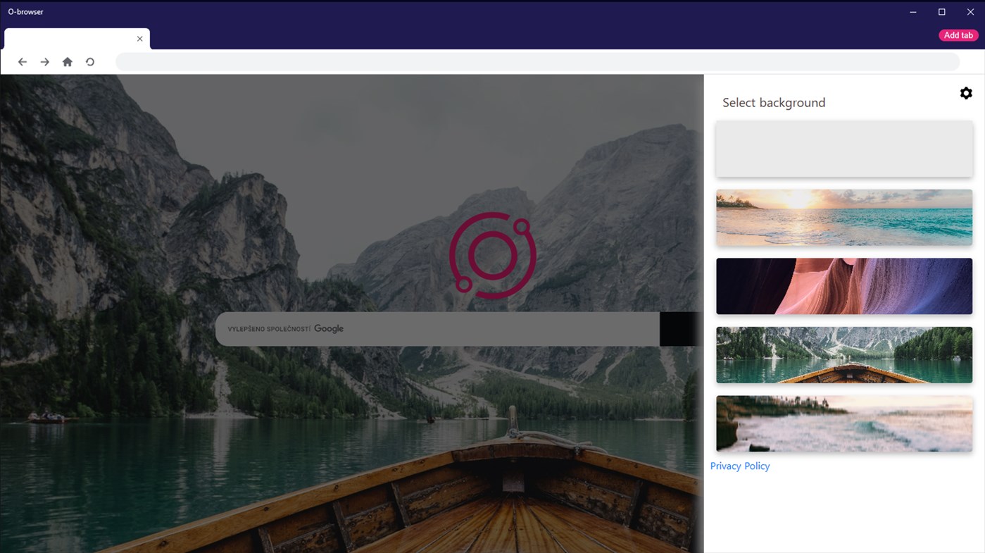This screenshot has width=985, height=553.
Task: Select the plain gray background option
Action: [843, 148]
